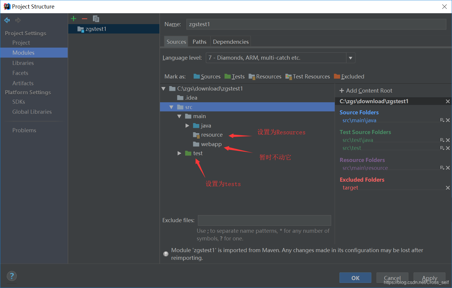
Task: Open Global Libraries settings
Action: point(32,112)
